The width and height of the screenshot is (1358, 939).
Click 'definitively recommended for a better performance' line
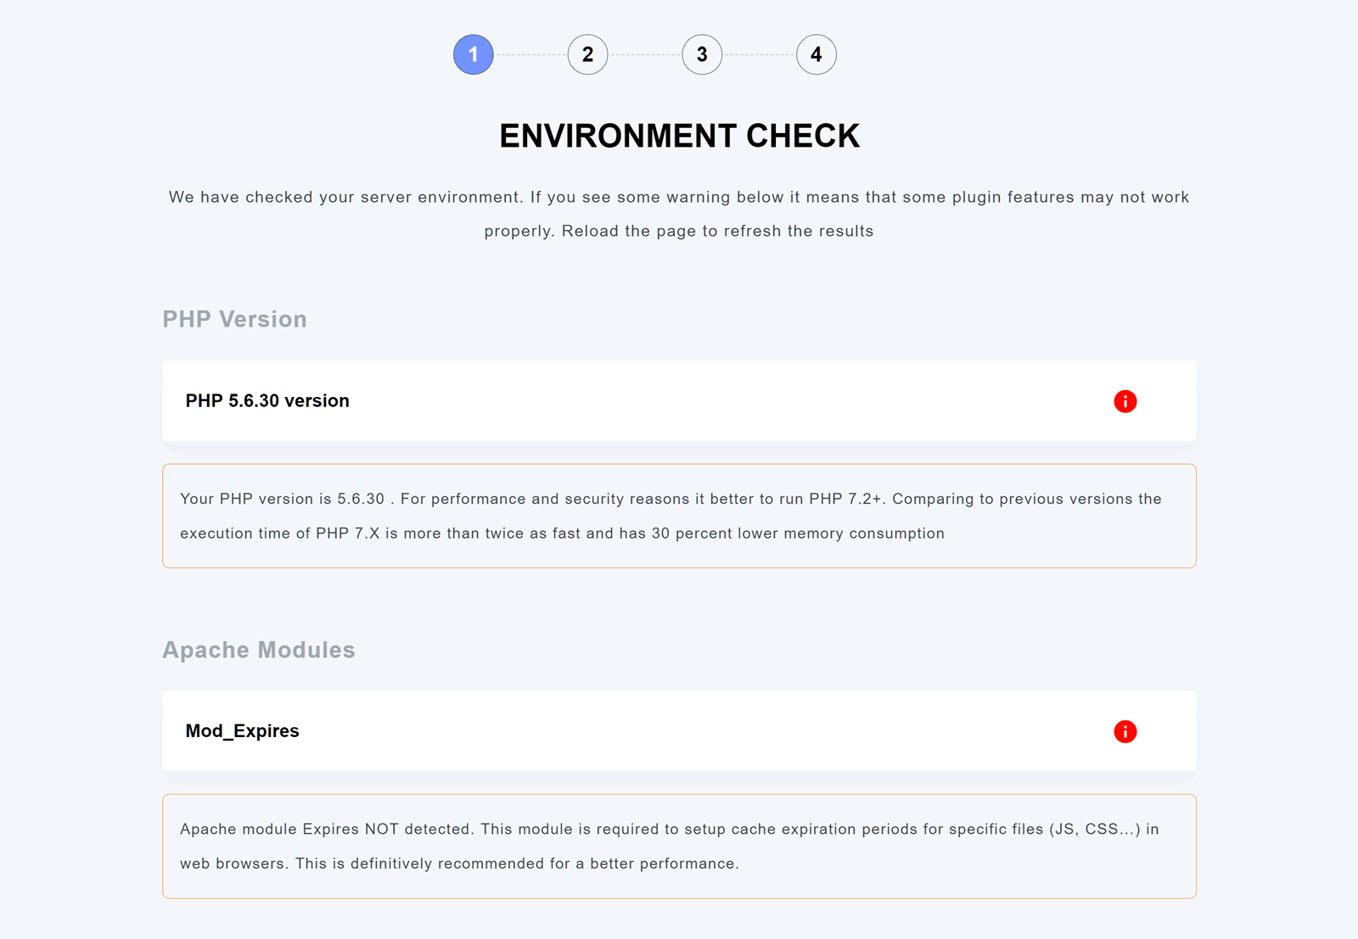[543, 864]
